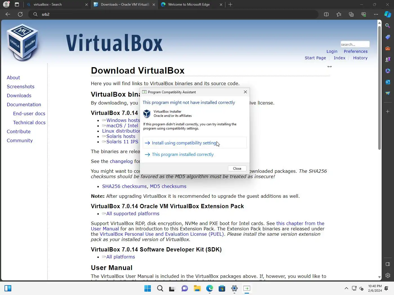This screenshot has height=295, width=394.
Task: Open End-user docs navigation link
Action: coord(29,114)
